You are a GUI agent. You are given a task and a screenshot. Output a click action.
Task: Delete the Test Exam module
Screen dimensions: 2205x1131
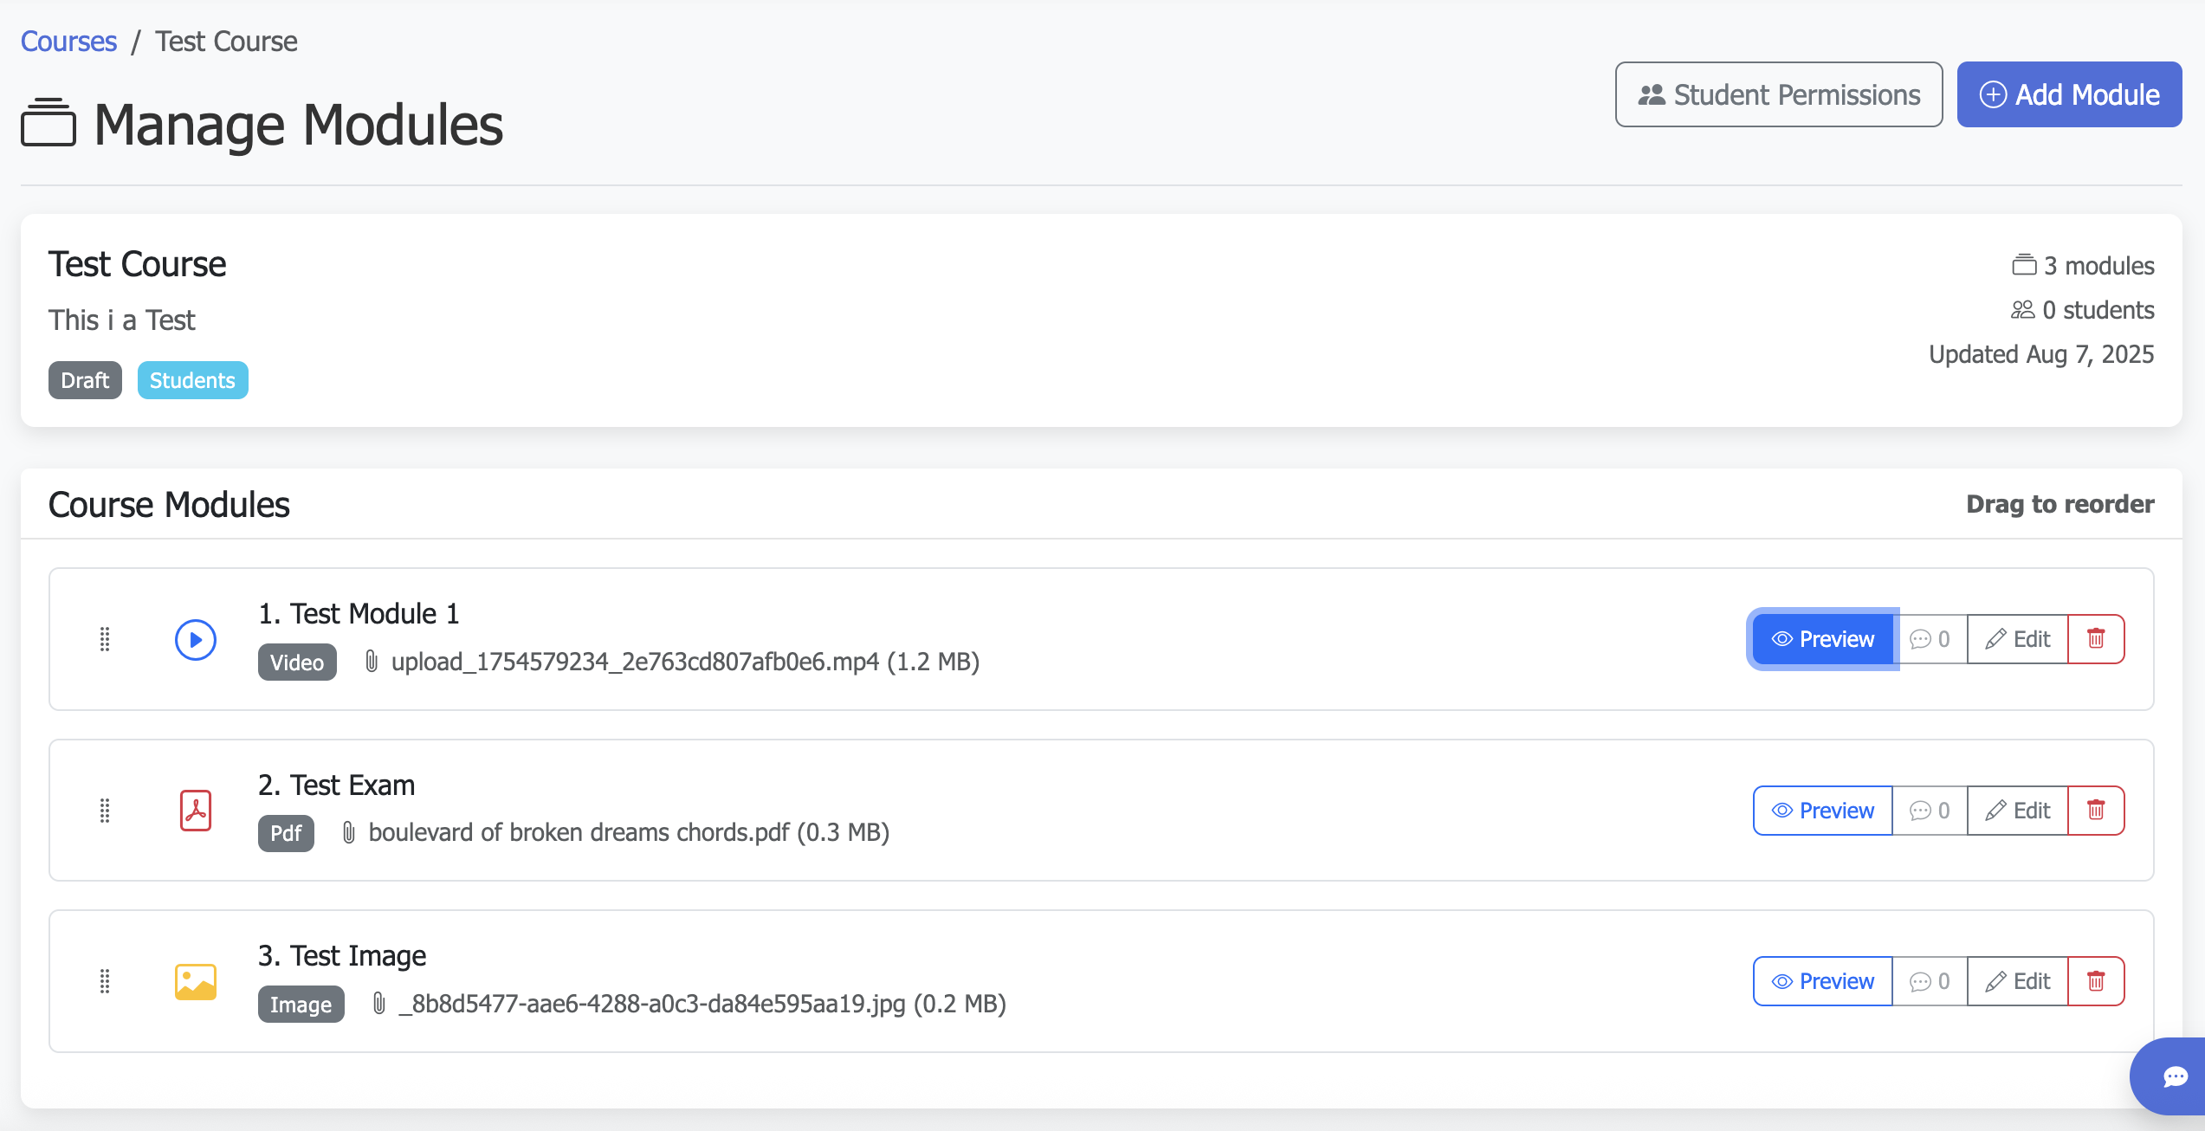point(2096,811)
